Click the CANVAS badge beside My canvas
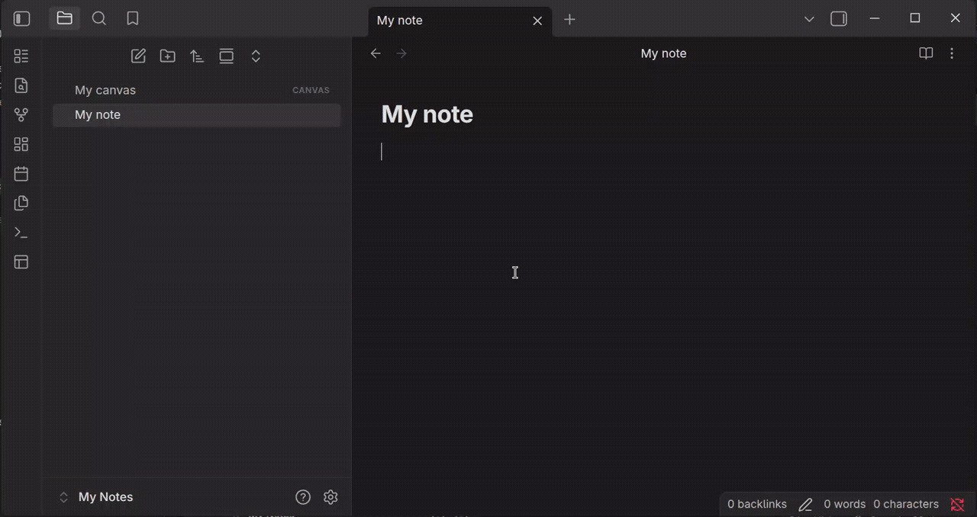 click(x=311, y=90)
